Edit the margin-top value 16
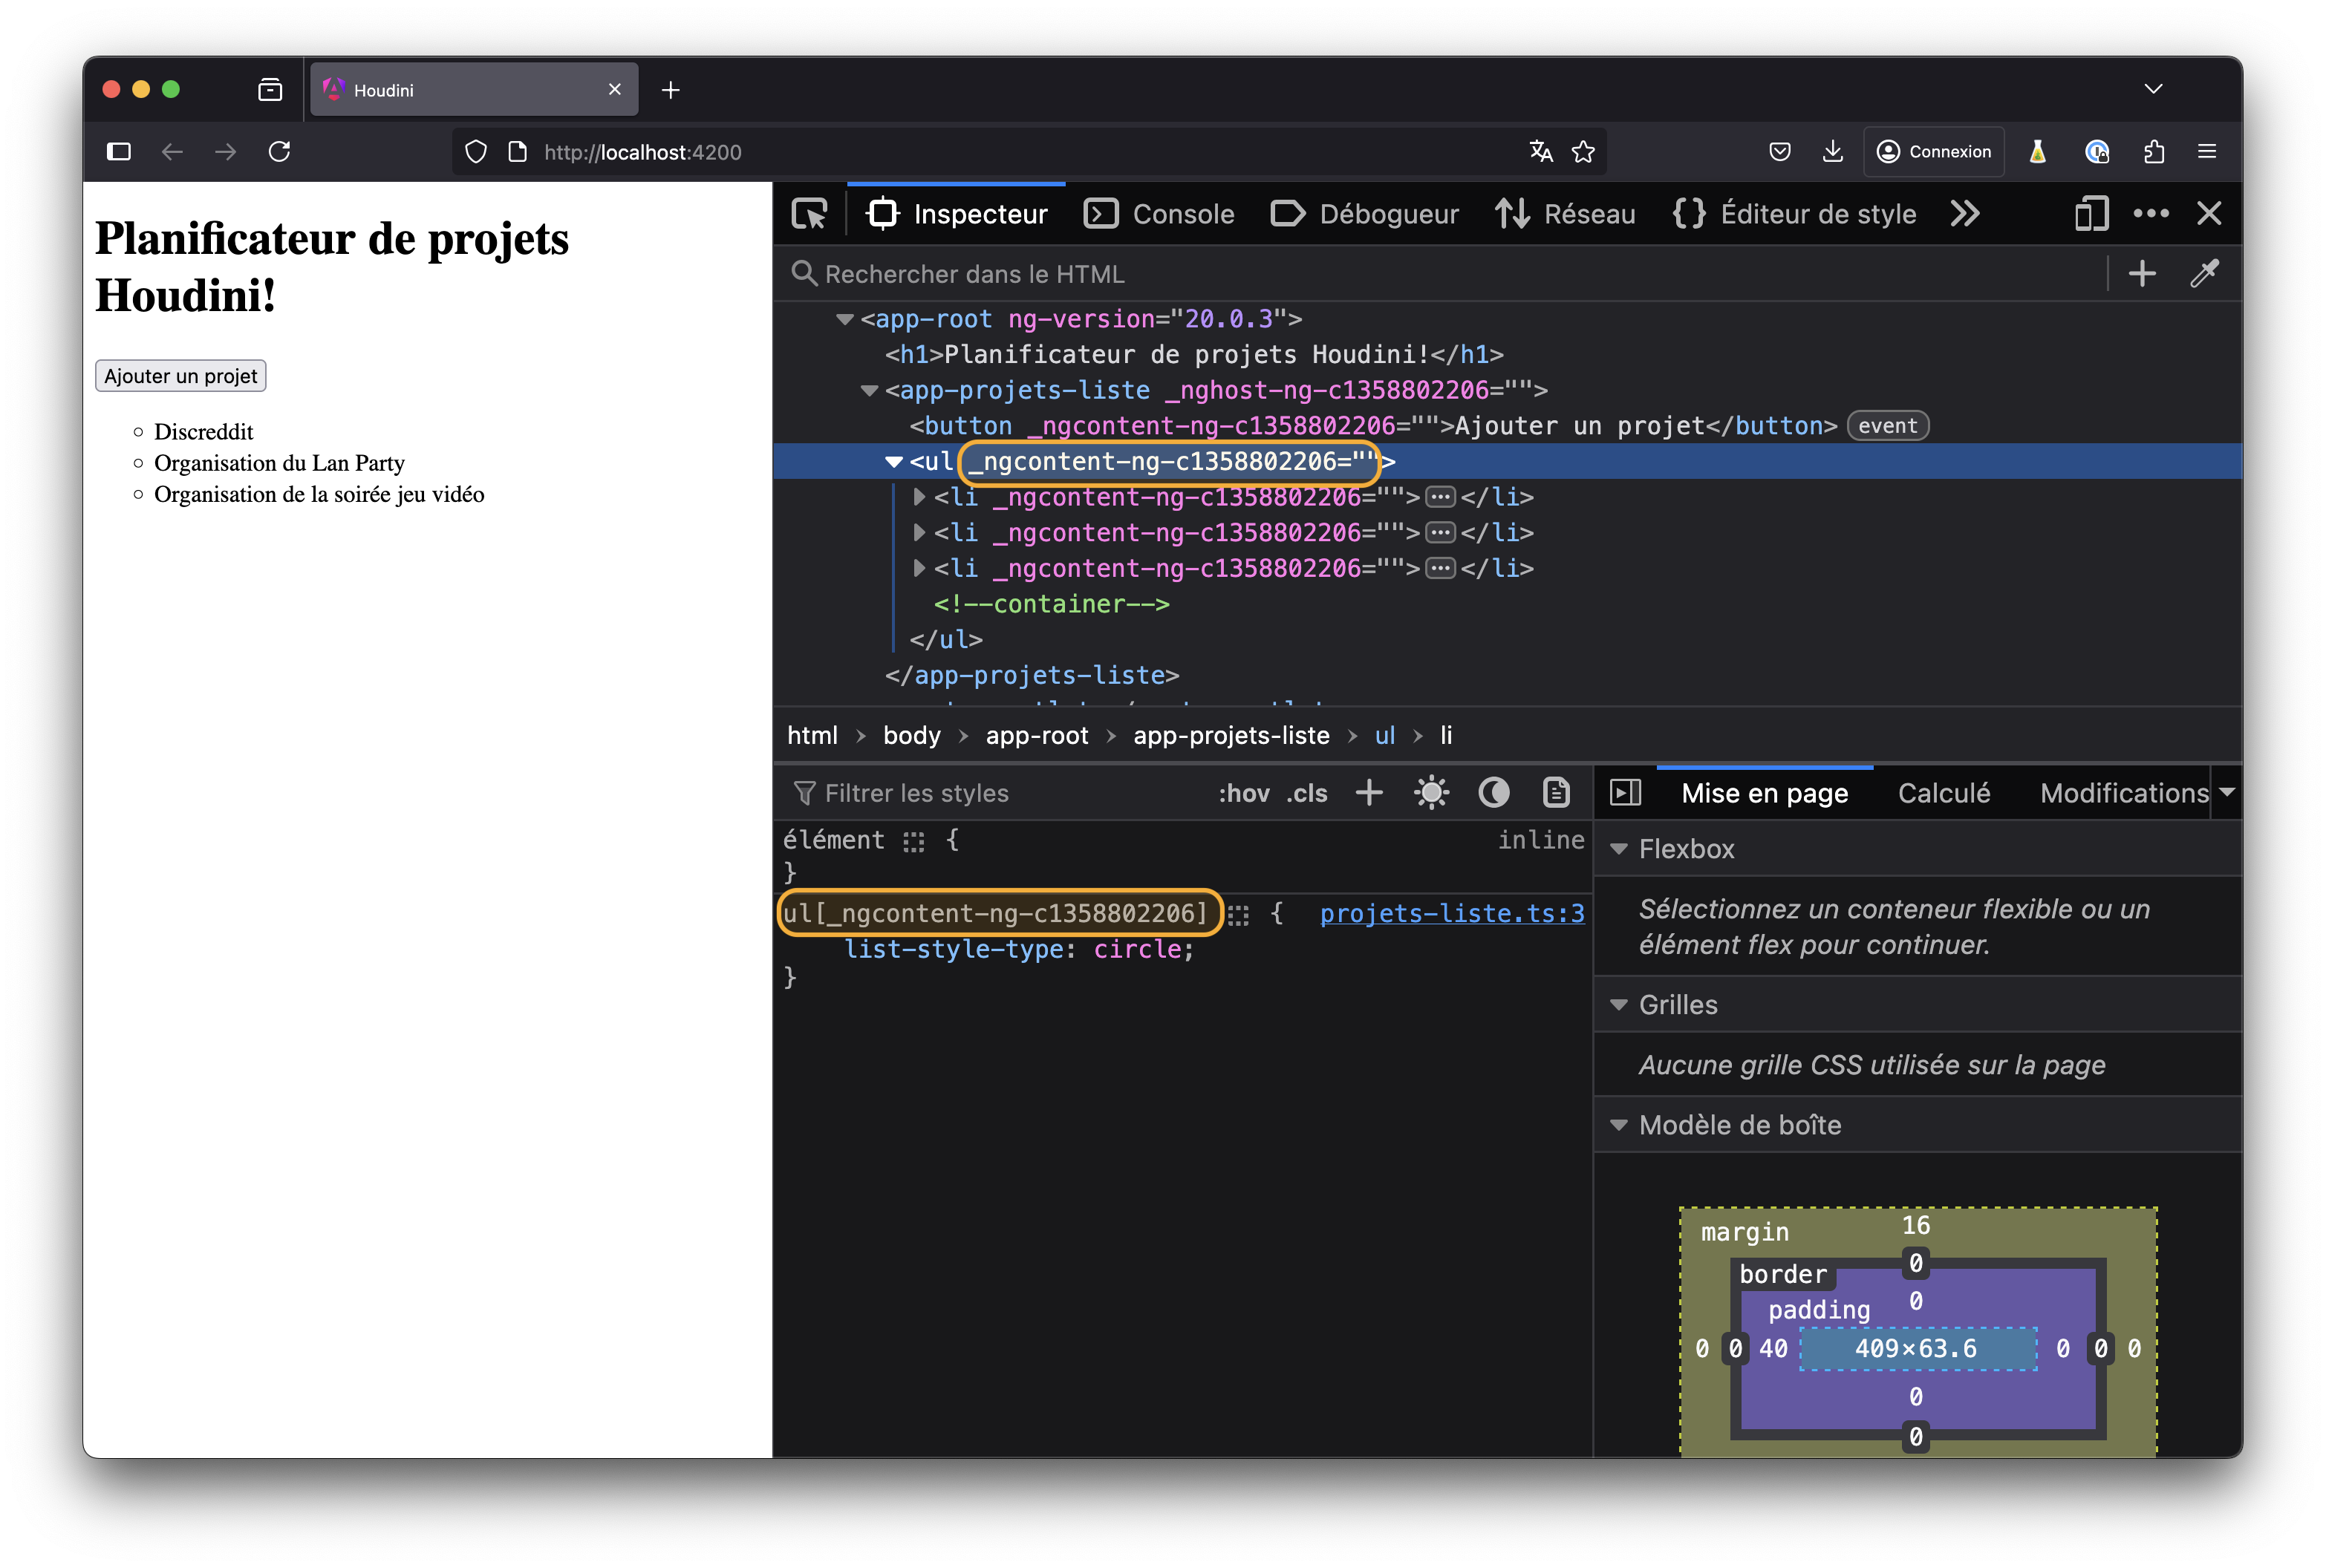This screenshot has width=2326, height=1568. (1915, 1226)
